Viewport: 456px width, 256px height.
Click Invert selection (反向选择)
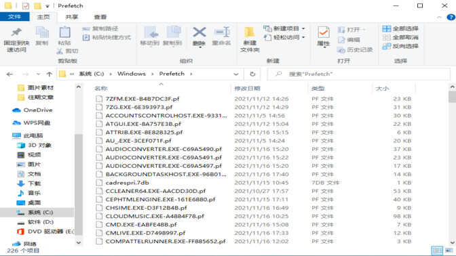(x=400, y=46)
